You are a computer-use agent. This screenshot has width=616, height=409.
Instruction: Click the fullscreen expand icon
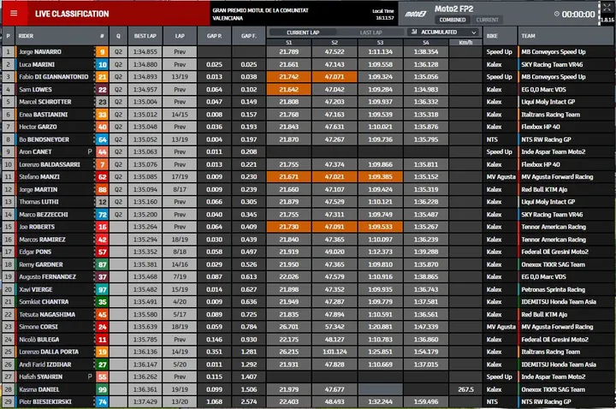pyautogui.click(x=607, y=8)
